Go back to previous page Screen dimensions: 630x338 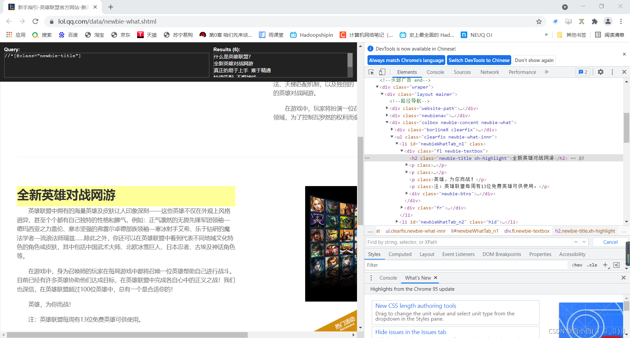9,21
